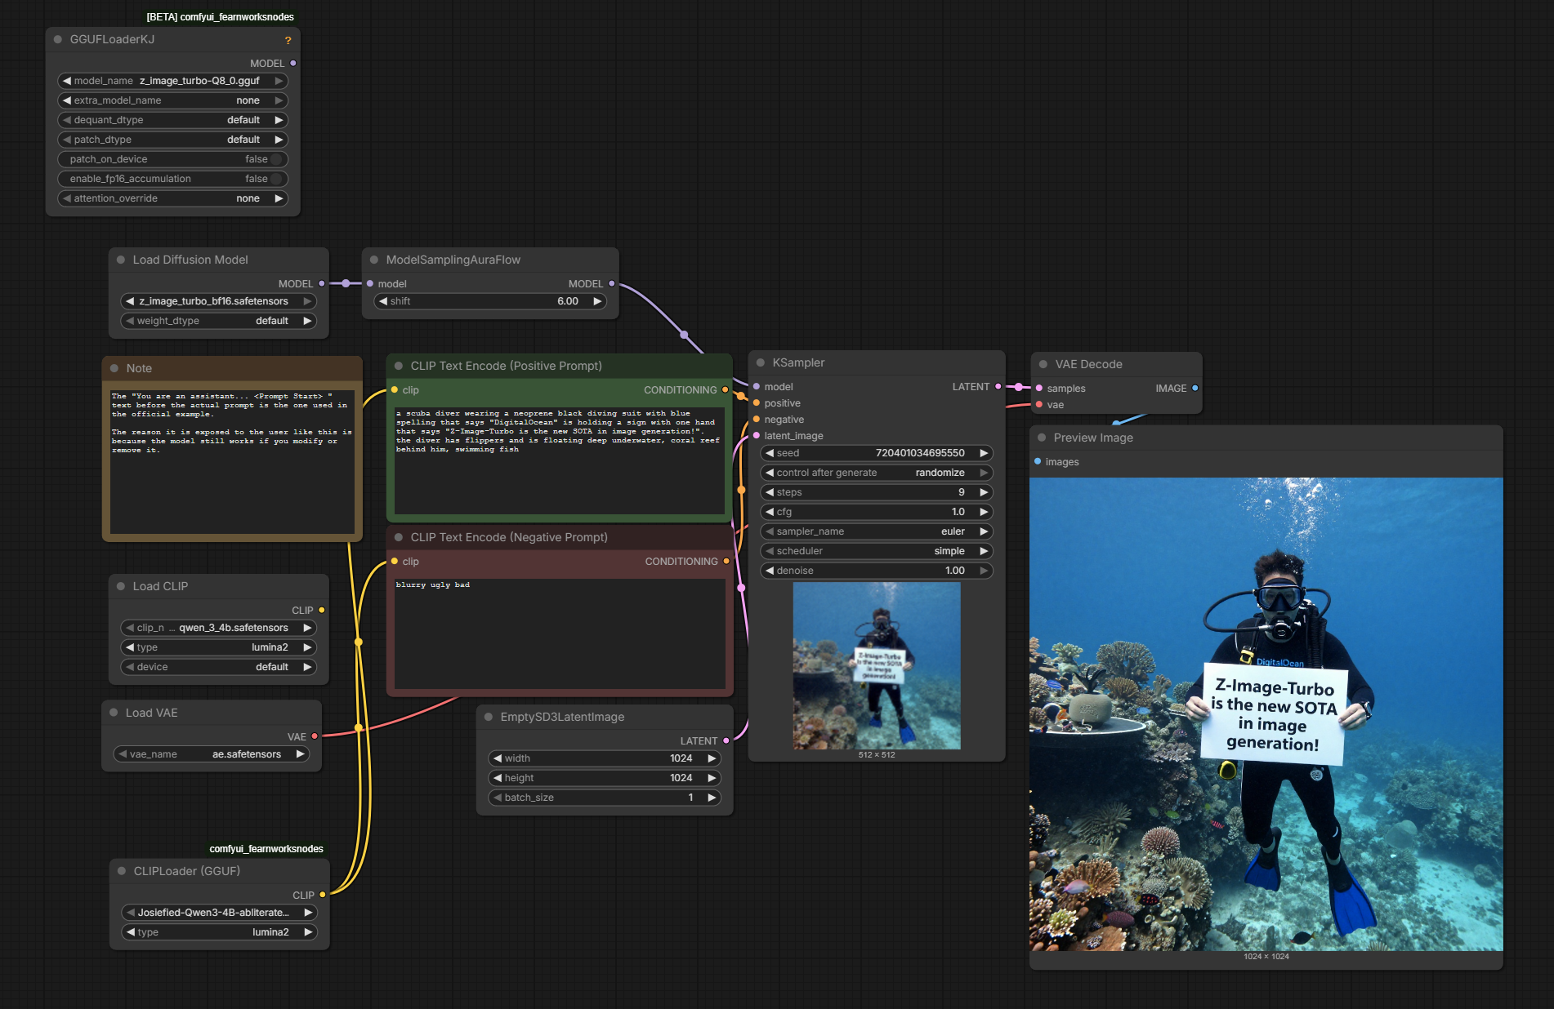The image size is (1554, 1009).
Task: Open the weight_dtype dropdown in Load Diffusion Model
Action: click(219, 321)
